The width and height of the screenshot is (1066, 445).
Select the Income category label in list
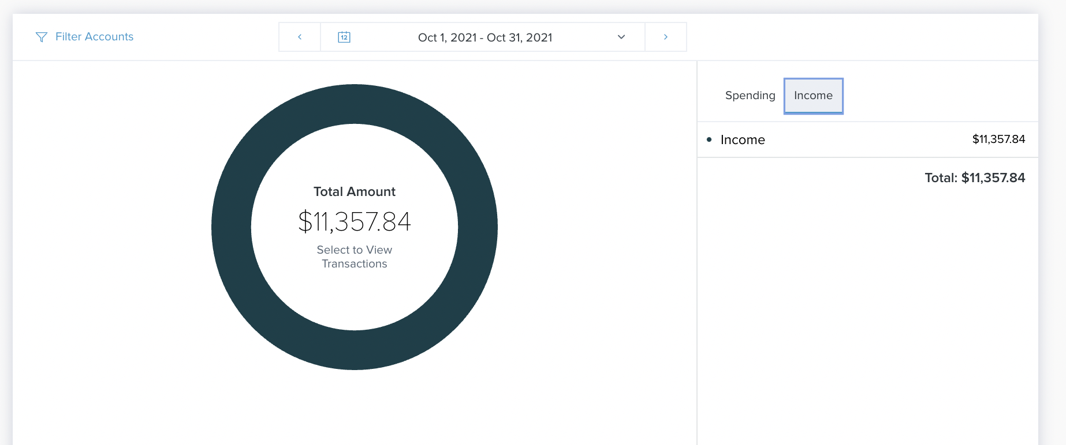coord(743,140)
